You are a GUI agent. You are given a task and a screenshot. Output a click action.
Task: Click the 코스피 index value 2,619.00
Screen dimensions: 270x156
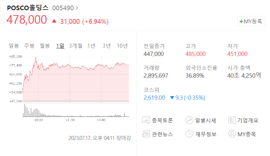(155, 98)
